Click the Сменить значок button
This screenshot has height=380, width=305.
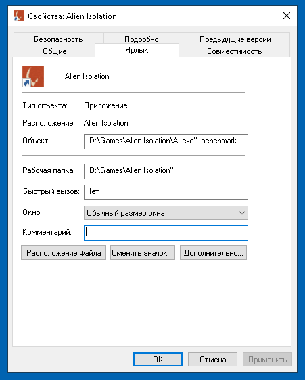pos(143,253)
